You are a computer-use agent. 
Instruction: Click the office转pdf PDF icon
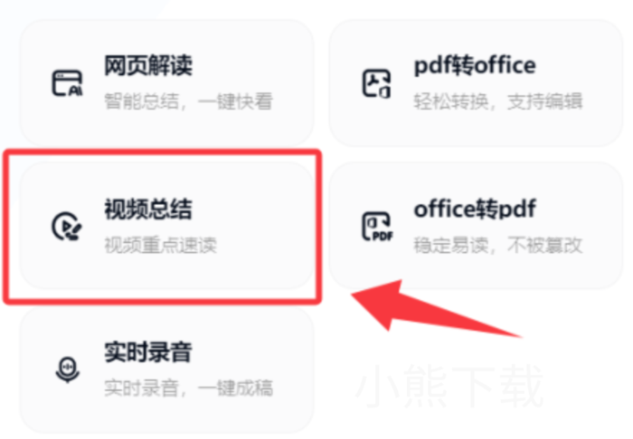(377, 227)
